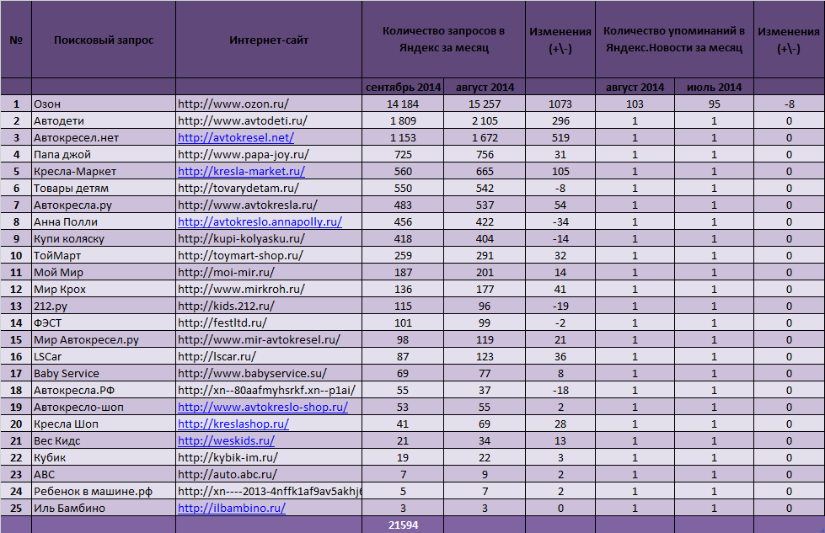Select the 'Купи коляску' cell
This screenshot has width=825, height=533.
point(104,238)
